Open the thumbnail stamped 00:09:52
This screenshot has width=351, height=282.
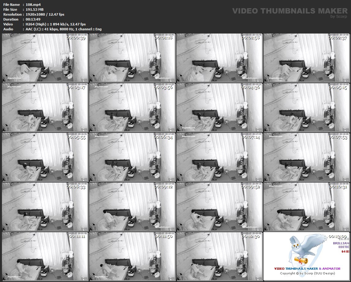tap(219, 207)
